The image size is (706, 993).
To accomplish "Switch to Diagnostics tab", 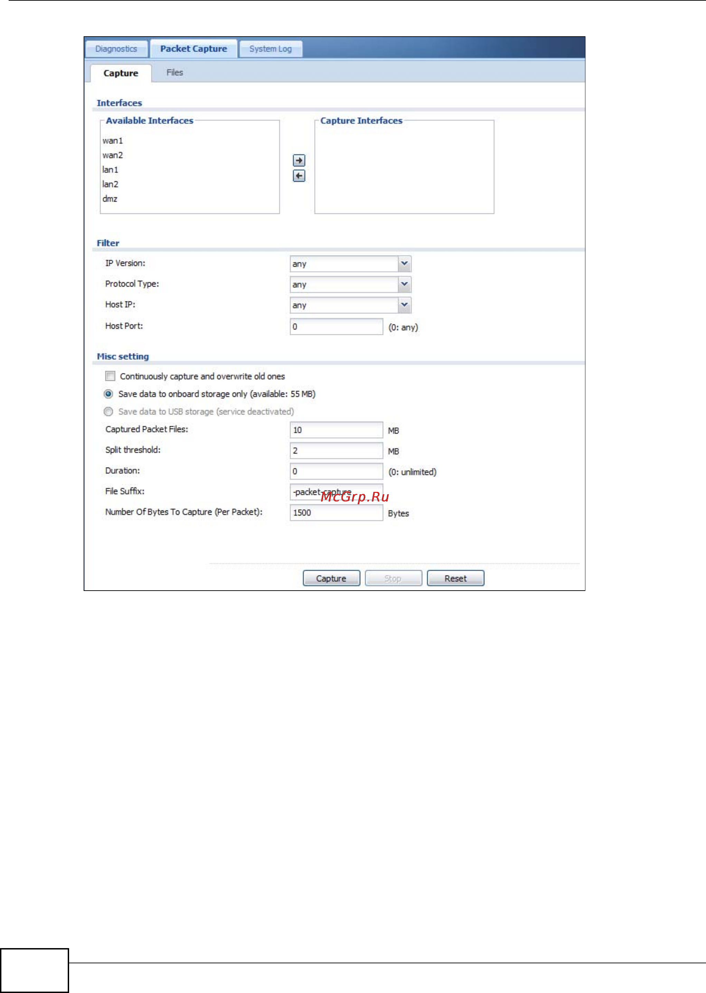I will click(x=116, y=49).
